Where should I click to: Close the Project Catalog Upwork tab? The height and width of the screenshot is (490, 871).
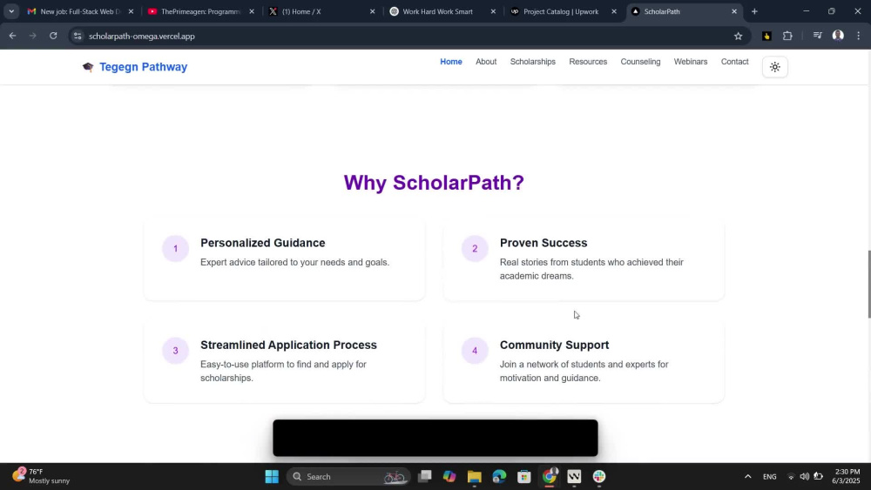click(613, 11)
